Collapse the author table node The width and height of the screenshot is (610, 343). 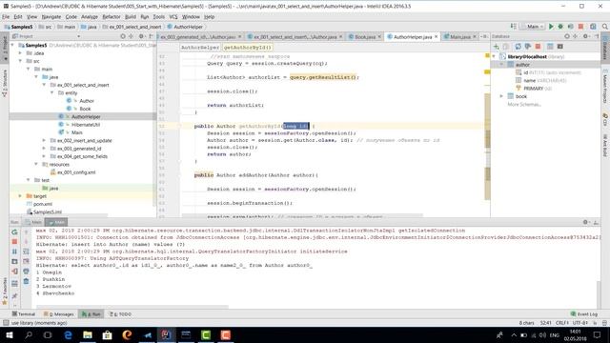coord(501,65)
